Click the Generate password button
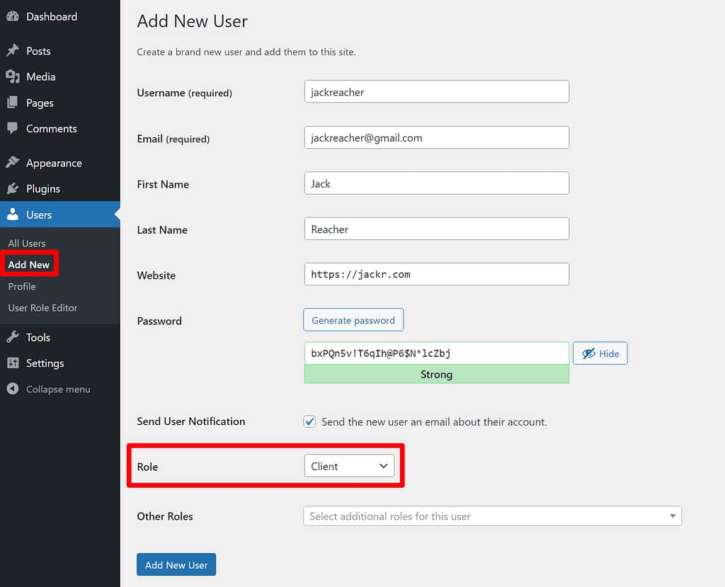The image size is (725, 587). pyautogui.click(x=353, y=319)
